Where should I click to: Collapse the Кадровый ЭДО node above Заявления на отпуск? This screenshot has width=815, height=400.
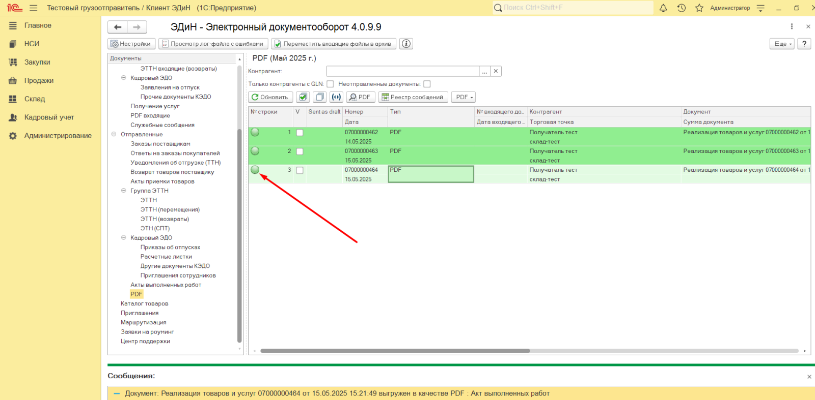[x=124, y=78]
